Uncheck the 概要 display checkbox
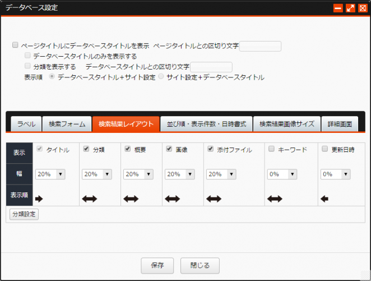The image size is (371, 281). 128,149
